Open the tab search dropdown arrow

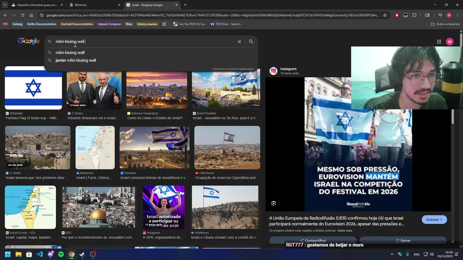[x=5, y=5]
